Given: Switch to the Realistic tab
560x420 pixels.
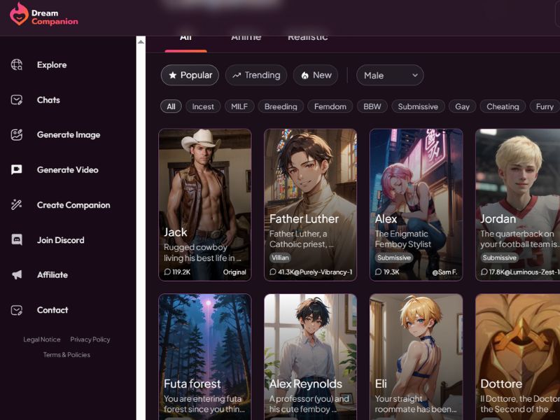Looking at the screenshot, I should click(307, 38).
